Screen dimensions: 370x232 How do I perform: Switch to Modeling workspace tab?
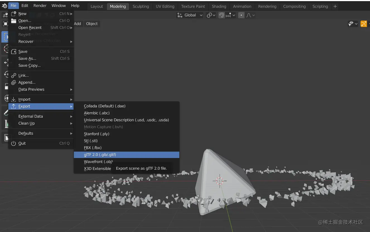point(118,6)
